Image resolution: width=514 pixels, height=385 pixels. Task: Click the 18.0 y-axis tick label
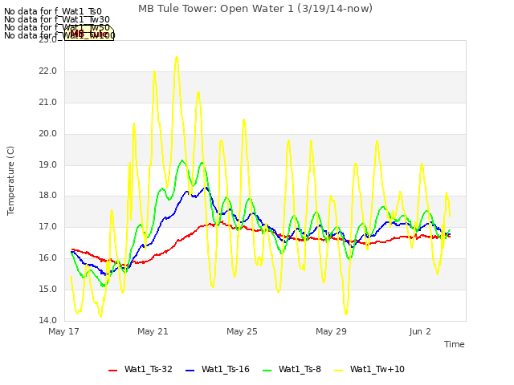pos(48,196)
